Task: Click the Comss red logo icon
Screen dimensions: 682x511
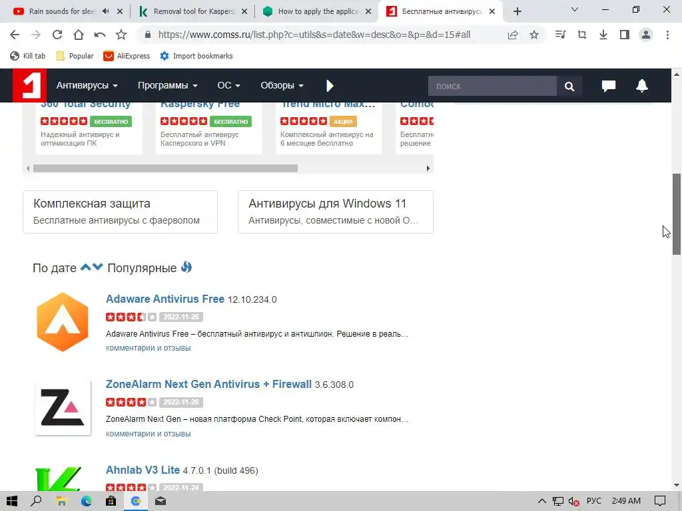Action: coord(29,85)
